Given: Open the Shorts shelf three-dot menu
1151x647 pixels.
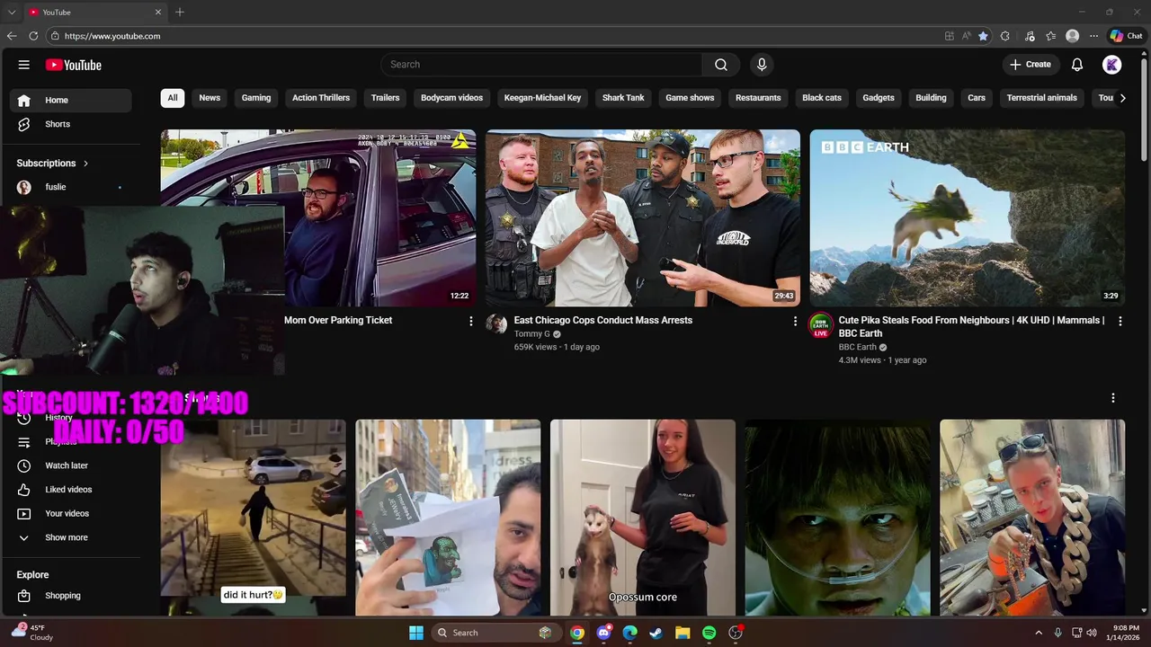Looking at the screenshot, I should click(1113, 398).
